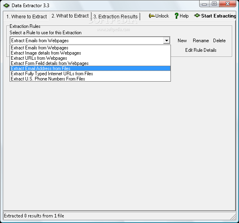Choose 'Extract Email Address from Files'
Viewport: 239px width, 223px height.
pyautogui.click(x=90, y=68)
